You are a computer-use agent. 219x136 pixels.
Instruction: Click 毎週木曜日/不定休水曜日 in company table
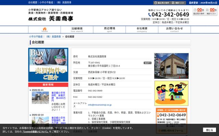click(x=102, y=85)
